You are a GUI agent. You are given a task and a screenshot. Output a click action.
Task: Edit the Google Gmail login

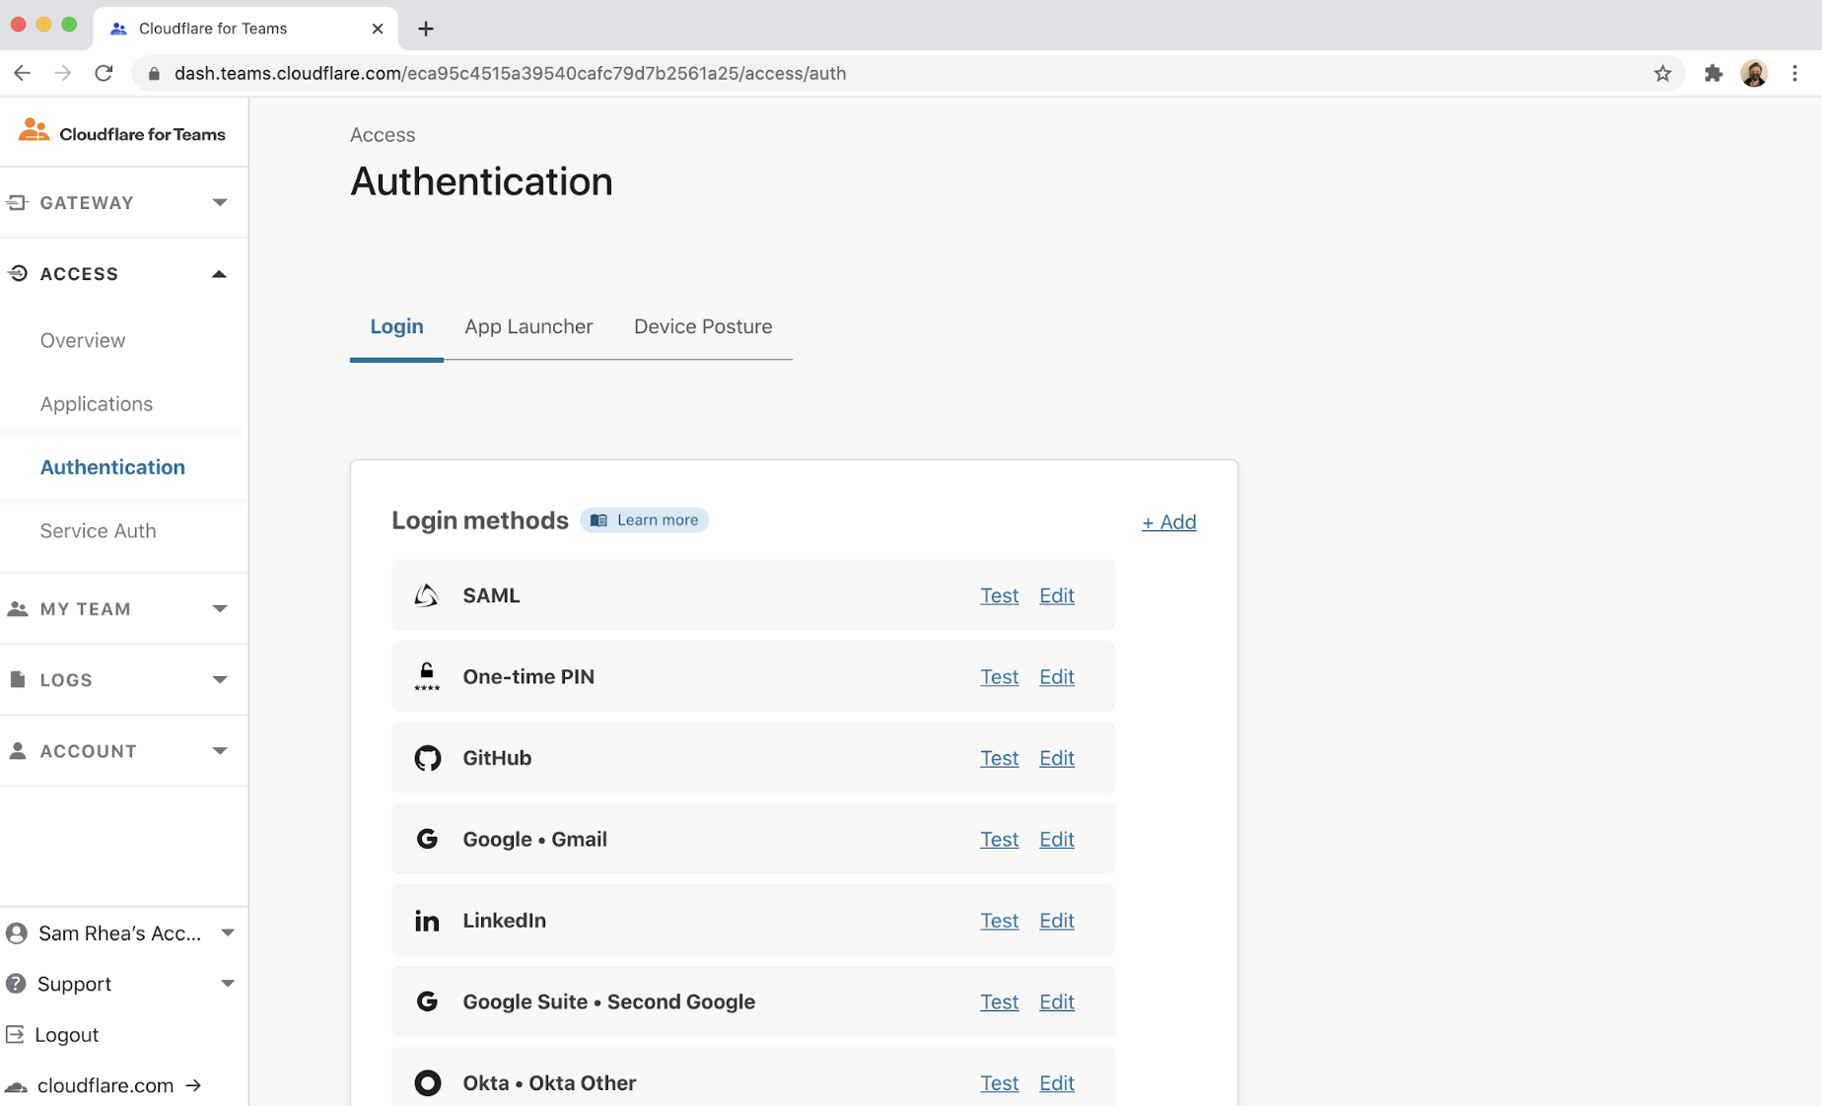pyautogui.click(x=1057, y=839)
